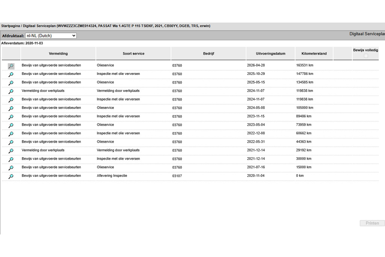Select the date cell 2026-04-28

(x=256, y=65)
